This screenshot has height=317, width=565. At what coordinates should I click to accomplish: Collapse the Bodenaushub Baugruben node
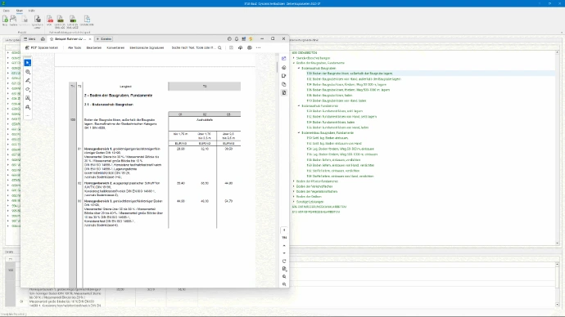299,68
